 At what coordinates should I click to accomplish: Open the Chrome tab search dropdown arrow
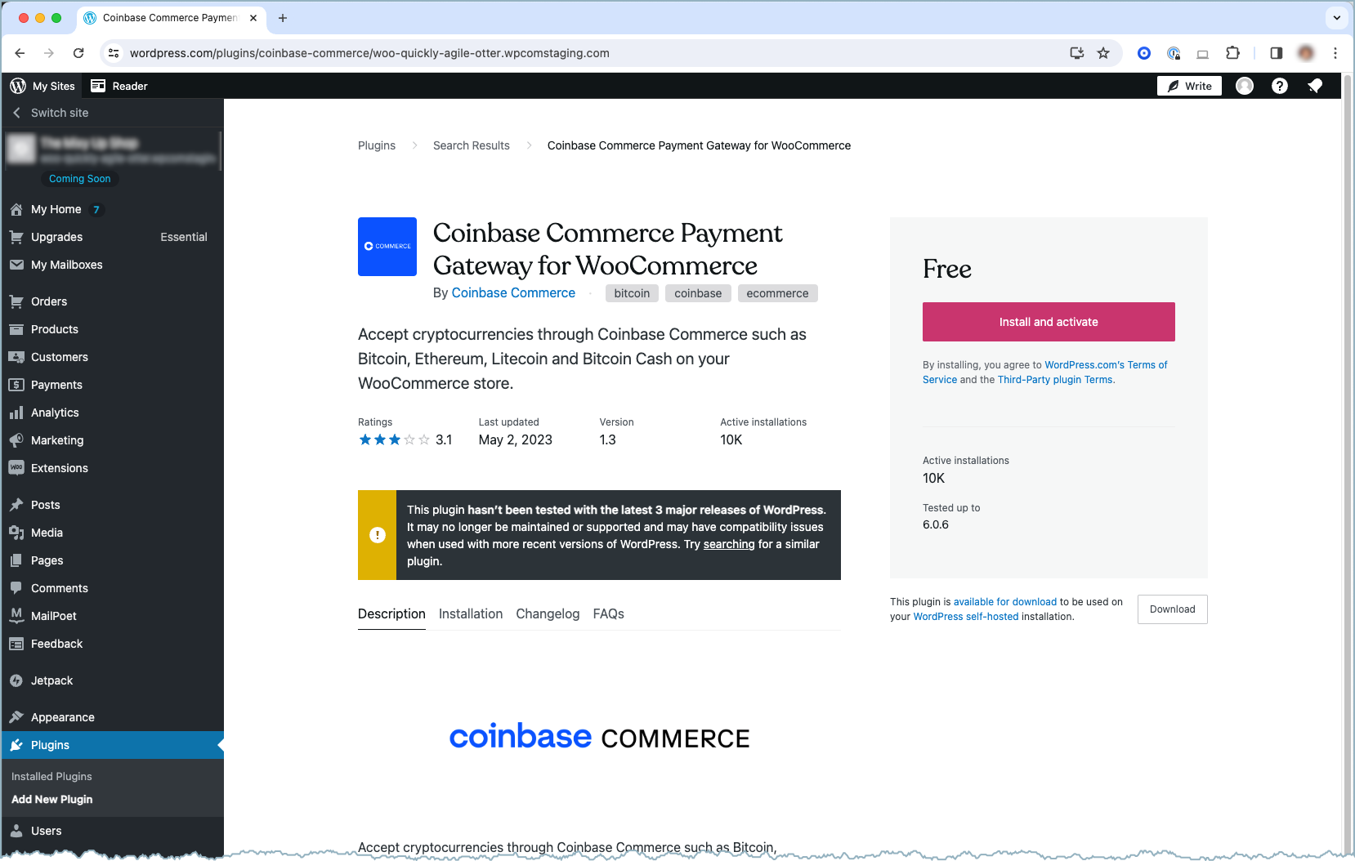[1337, 17]
